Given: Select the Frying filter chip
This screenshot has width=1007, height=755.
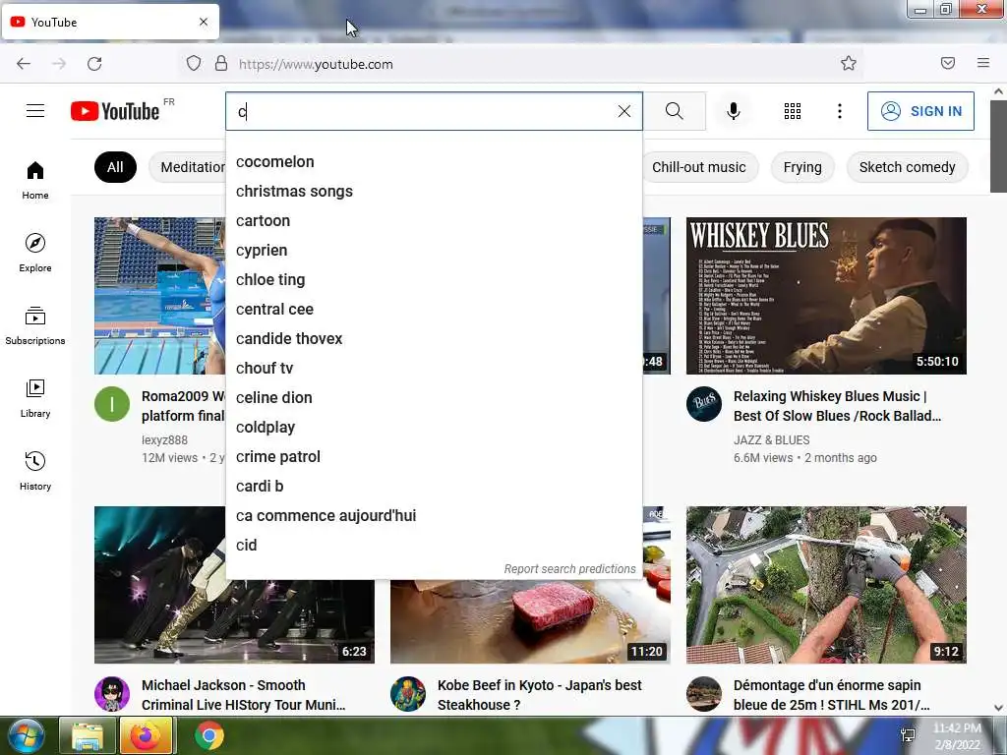Looking at the screenshot, I should (x=802, y=167).
